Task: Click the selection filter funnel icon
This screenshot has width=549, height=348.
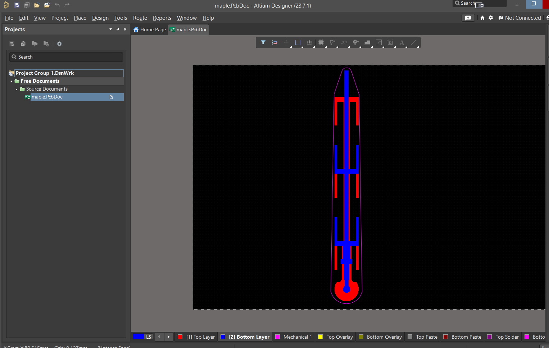Action: 263,42
